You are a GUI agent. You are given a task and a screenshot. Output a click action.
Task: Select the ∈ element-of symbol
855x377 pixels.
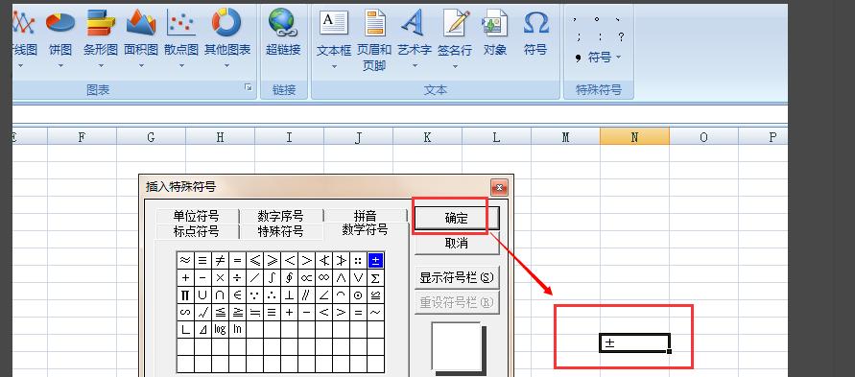[x=237, y=295]
